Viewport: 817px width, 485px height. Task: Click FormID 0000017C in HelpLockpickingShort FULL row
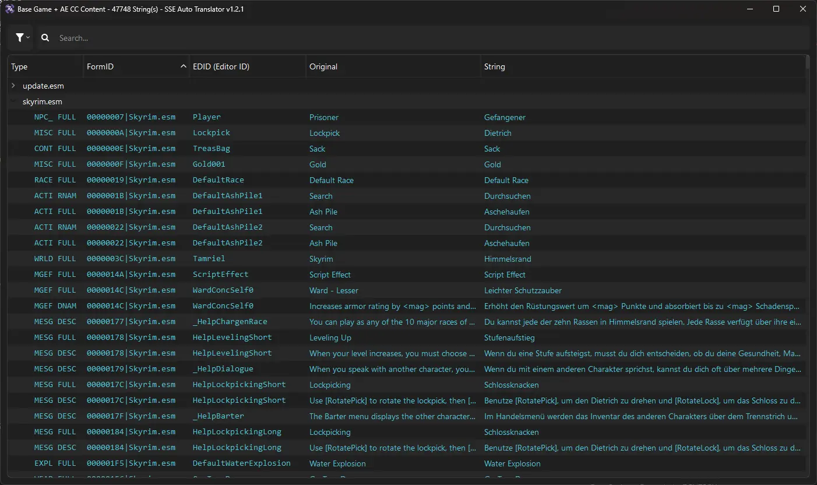[x=131, y=385]
